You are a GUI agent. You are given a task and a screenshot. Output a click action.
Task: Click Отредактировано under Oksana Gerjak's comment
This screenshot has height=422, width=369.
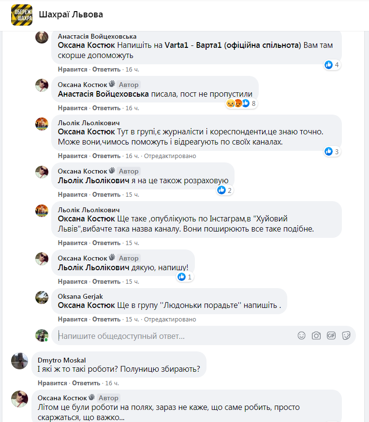tap(170, 320)
